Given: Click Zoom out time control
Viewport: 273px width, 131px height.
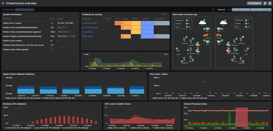Looking at the screenshot, I should tap(221, 10).
